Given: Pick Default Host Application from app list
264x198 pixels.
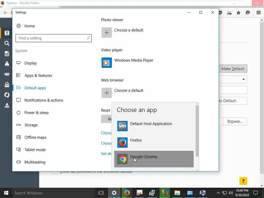Looking at the screenshot, I should pos(154,126).
